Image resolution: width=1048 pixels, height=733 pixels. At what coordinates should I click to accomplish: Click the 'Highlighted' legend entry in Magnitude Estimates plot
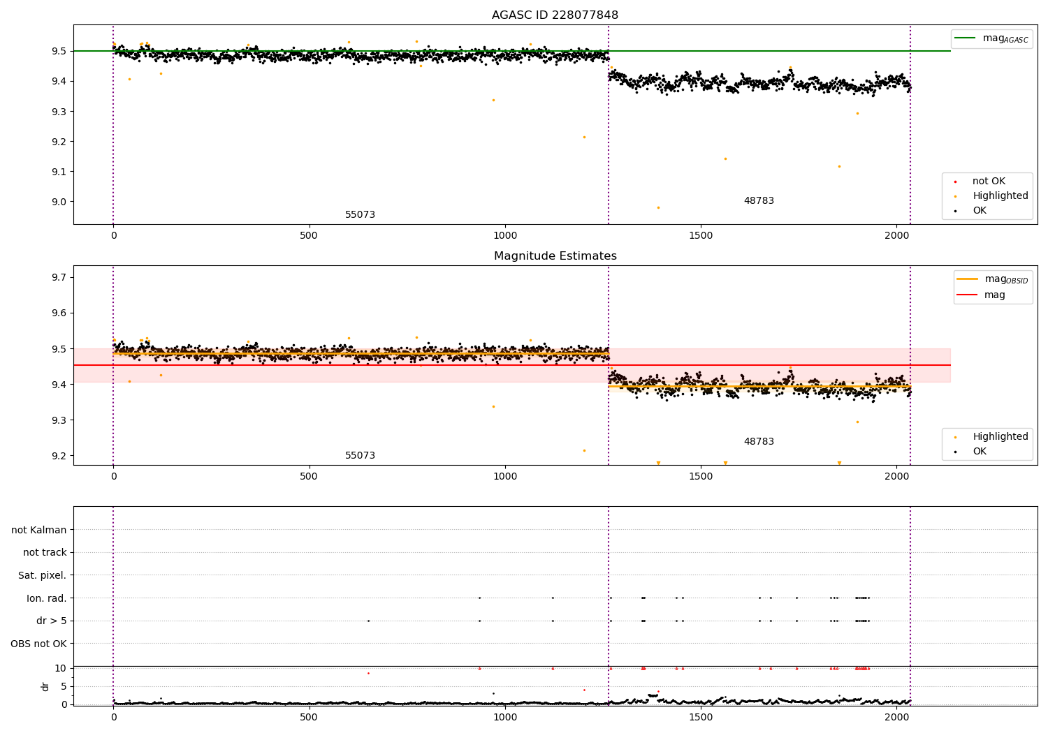click(1000, 437)
